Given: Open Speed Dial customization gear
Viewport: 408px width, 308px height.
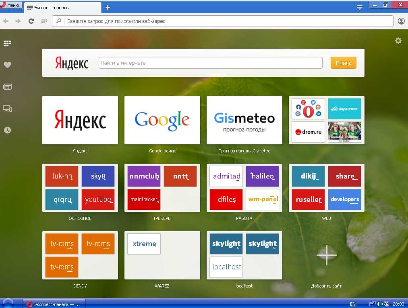Looking at the screenshot, I should click(398, 41).
